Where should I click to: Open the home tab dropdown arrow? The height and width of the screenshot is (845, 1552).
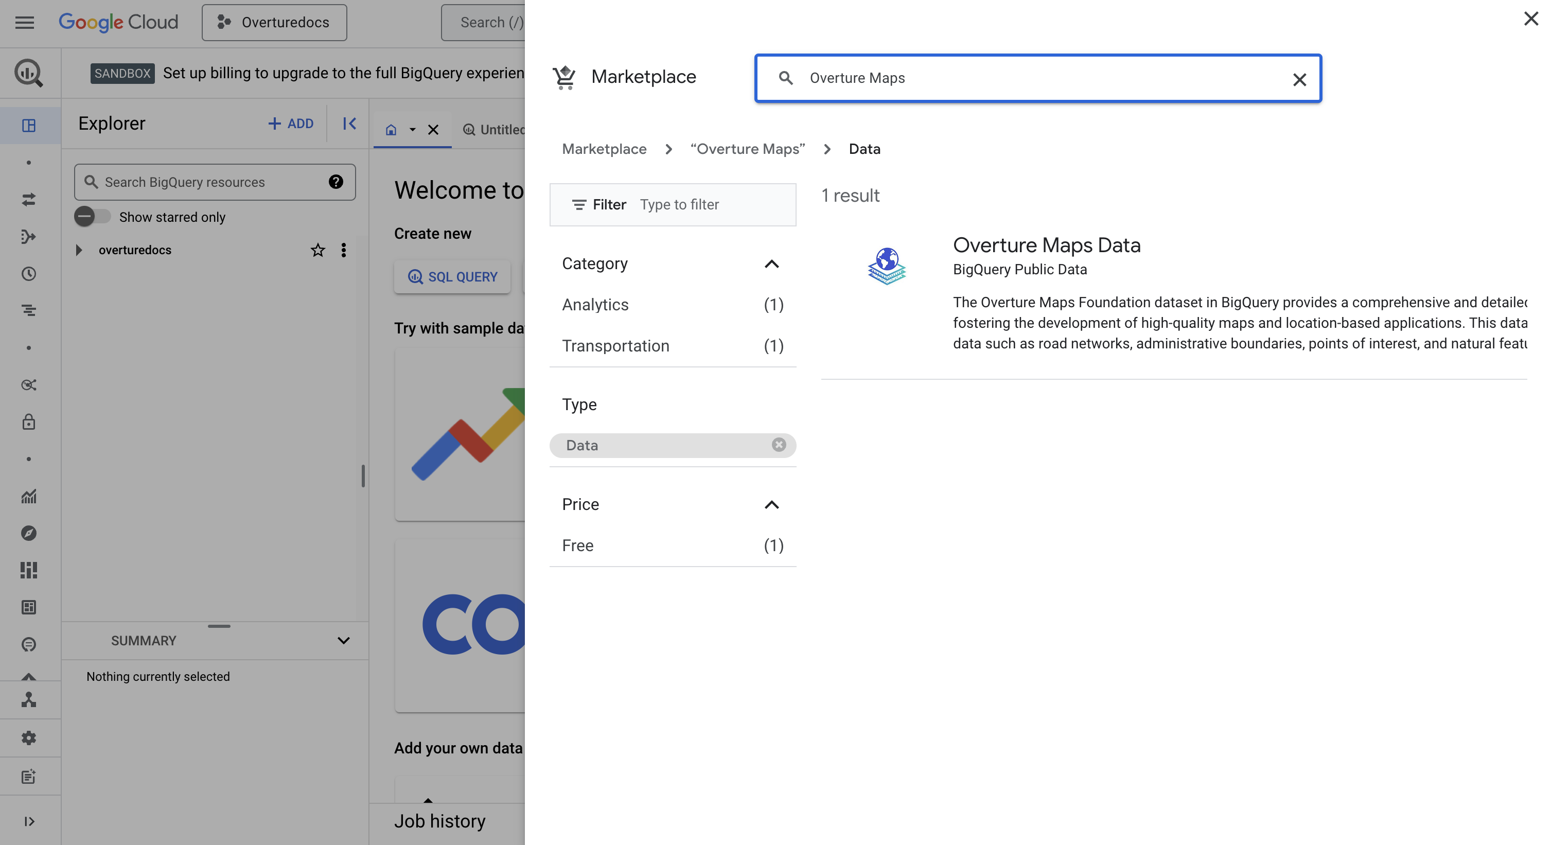(x=413, y=130)
